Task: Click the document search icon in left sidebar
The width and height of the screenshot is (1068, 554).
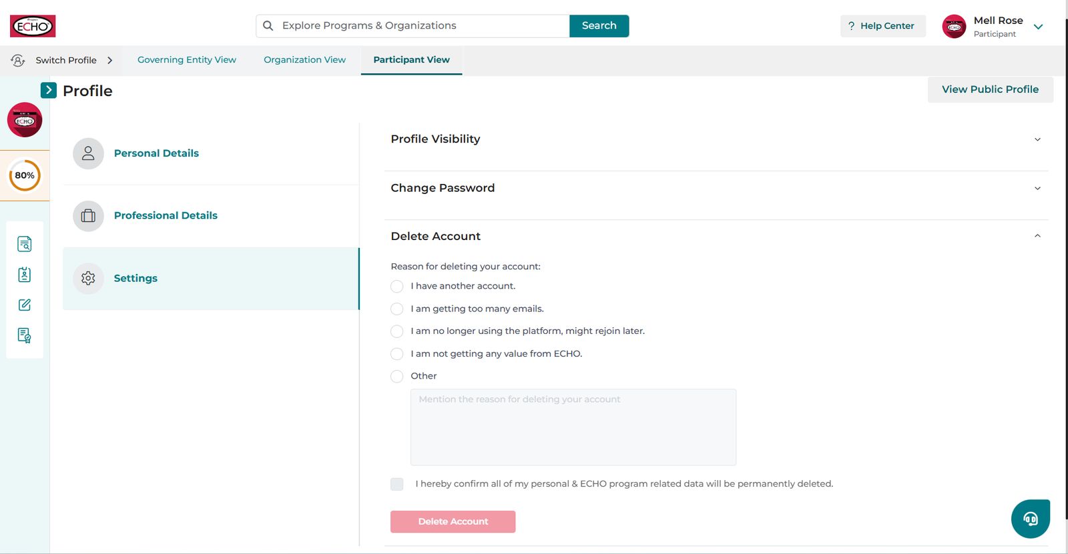Action: 25,244
